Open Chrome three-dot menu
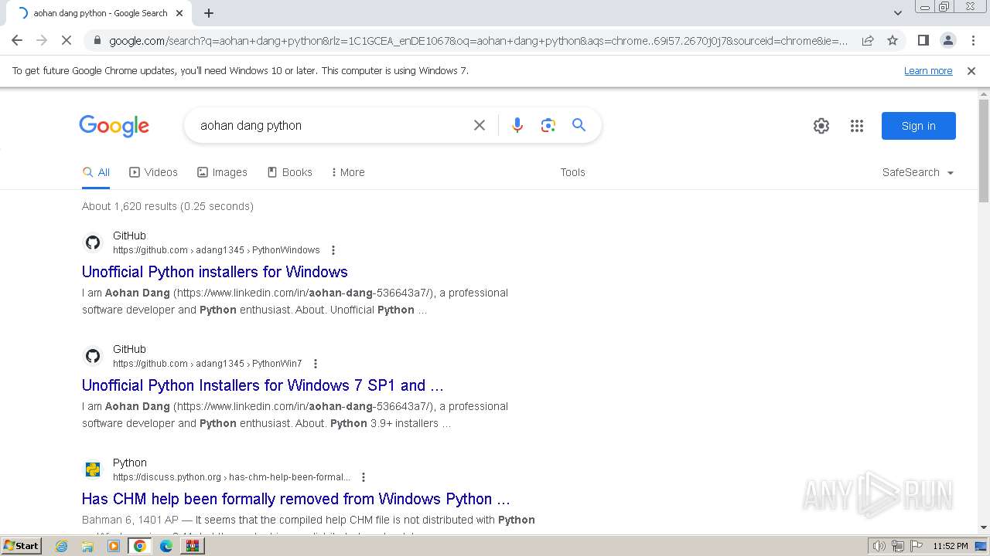This screenshot has height=556, width=990. pos(972,40)
